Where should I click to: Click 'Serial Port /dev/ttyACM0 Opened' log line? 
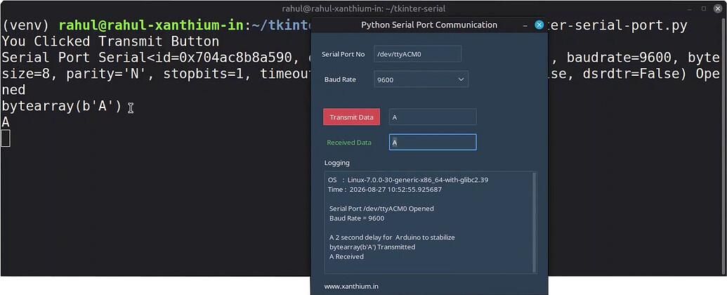point(381,209)
